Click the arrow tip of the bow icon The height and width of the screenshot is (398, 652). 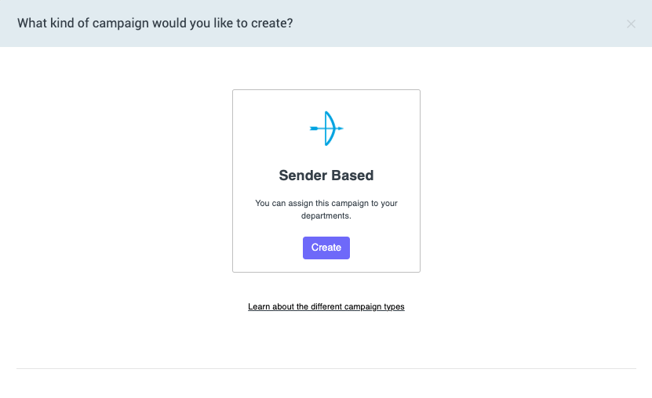(x=341, y=128)
